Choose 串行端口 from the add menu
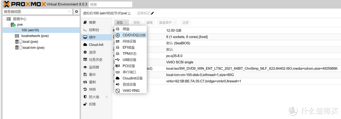This screenshot has height=119, width=341. [130, 72]
